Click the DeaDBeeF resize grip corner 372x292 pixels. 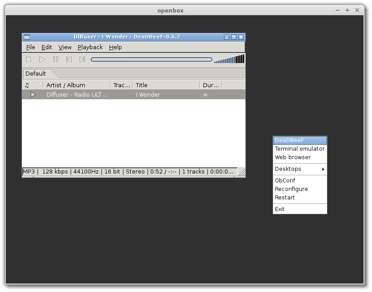click(x=241, y=172)
